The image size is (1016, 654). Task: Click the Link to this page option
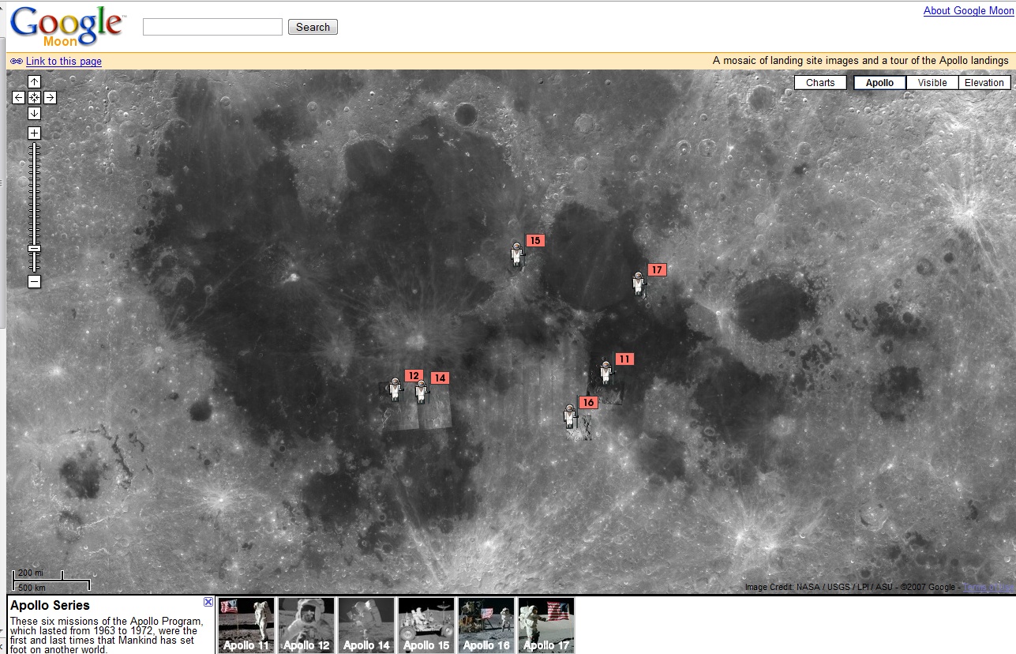pyautogui.click(x=63, y=61)
